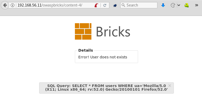This screenshot has height=98, width=202.
Task: Click the SQL Query SELECT statement text
Action: click(x=106, y=88)
